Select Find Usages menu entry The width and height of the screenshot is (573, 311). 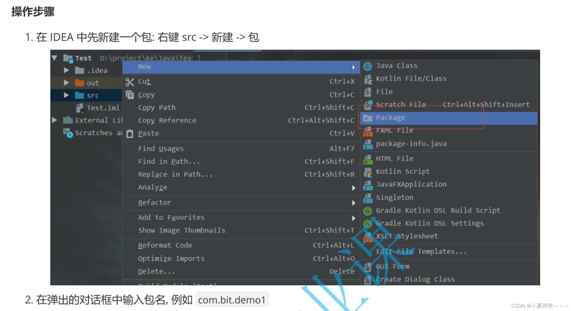coord(241,149)
